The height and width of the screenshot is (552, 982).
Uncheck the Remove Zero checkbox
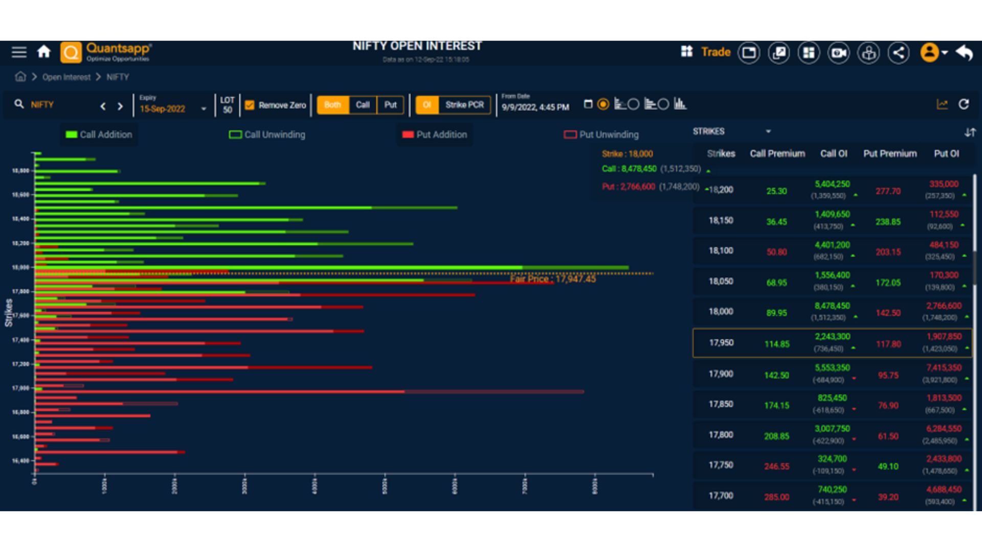(250, 105)
